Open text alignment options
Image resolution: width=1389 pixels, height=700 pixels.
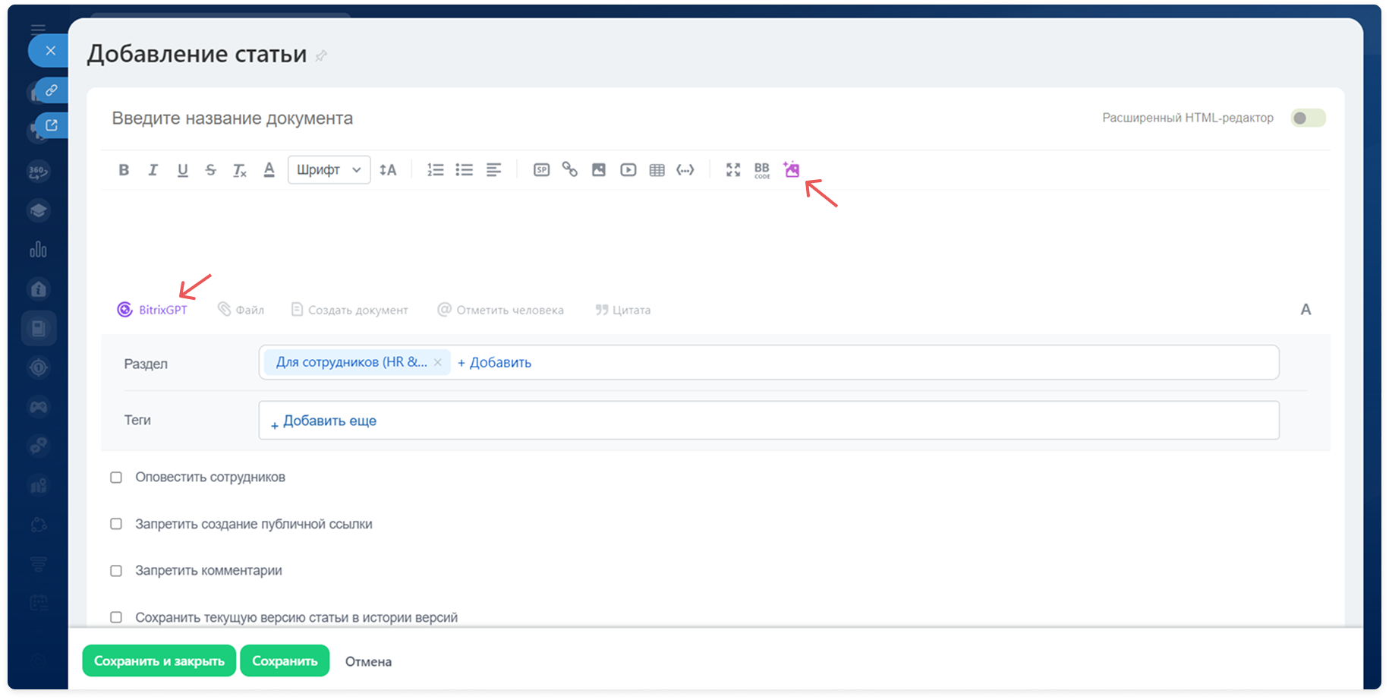point(493,170)
